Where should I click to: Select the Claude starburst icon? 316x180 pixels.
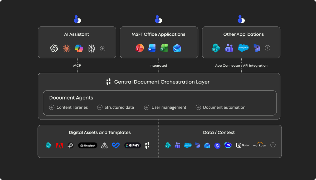pos(67,48)
